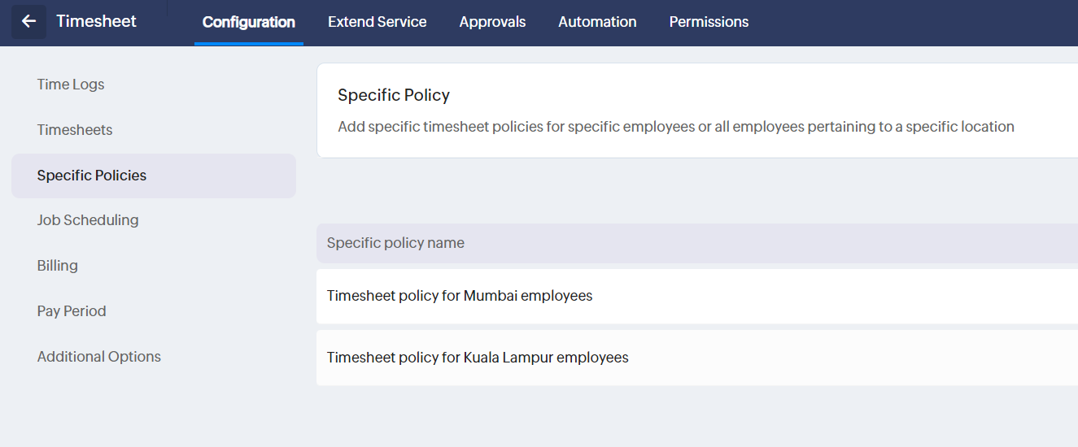This screenshot has width=1078, height=447.
Task: Click the back arrow icon
Action: pyautogui.click(x=28, y=22)
